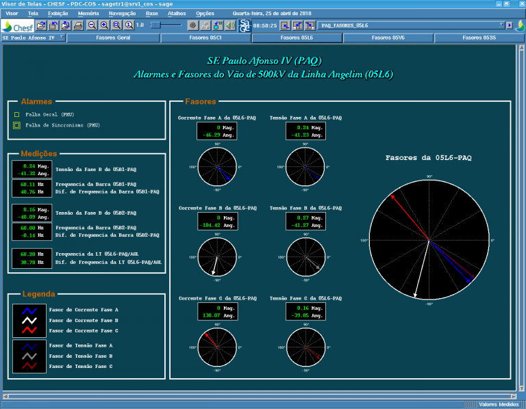Click the SAGE logo icon
Image resolution: width=526 pixels, height=409 pixels.
pos(245,25)
